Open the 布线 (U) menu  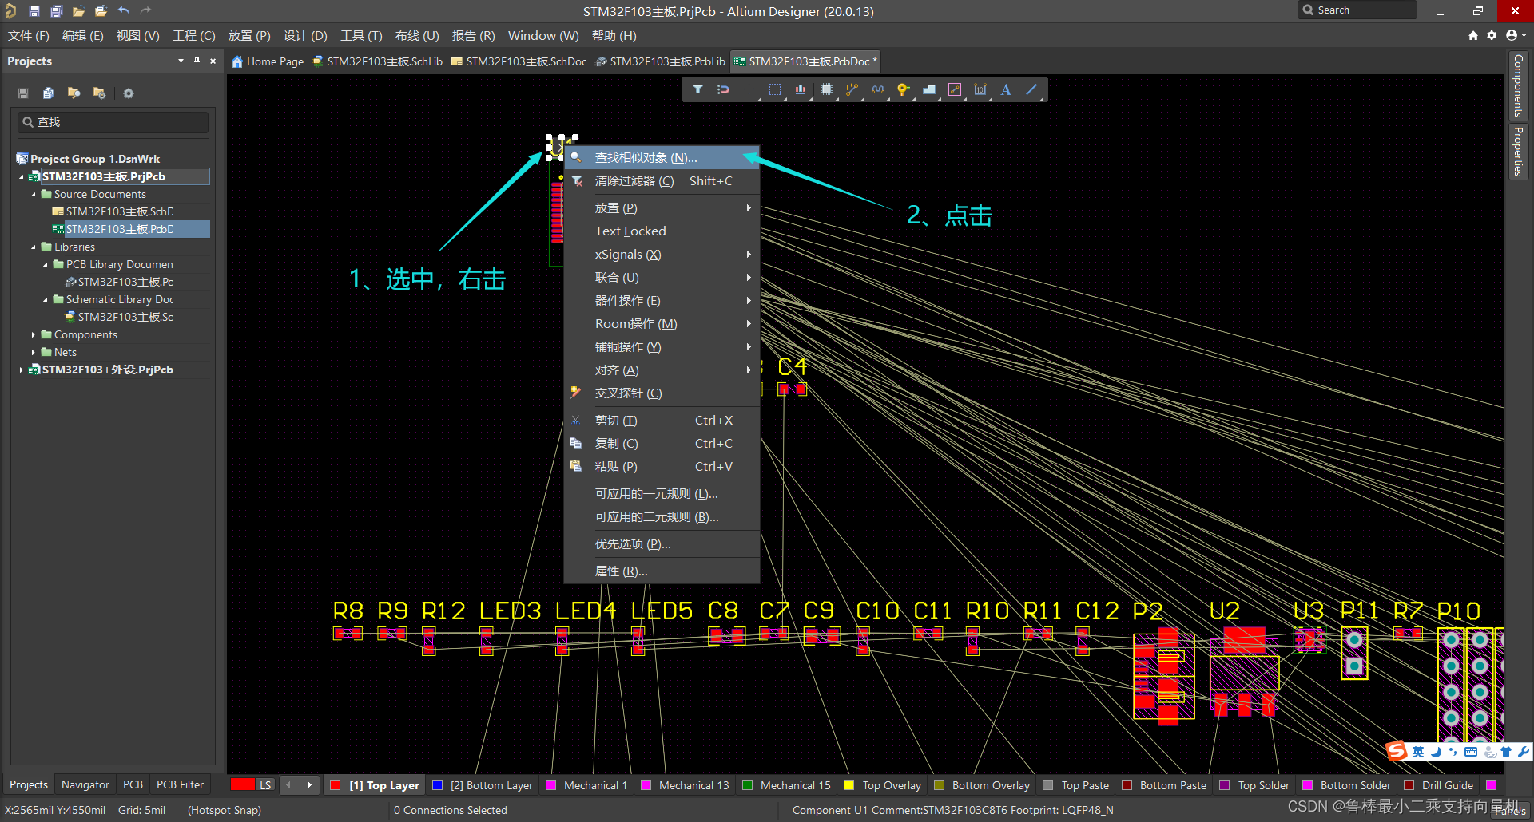point(417,36)
